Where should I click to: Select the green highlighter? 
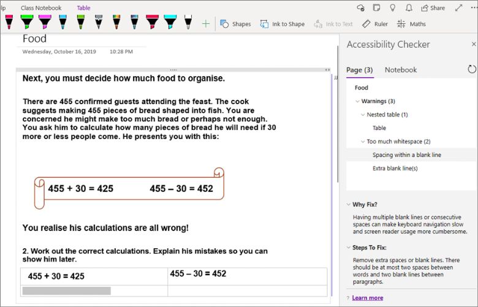click(27, 22)
